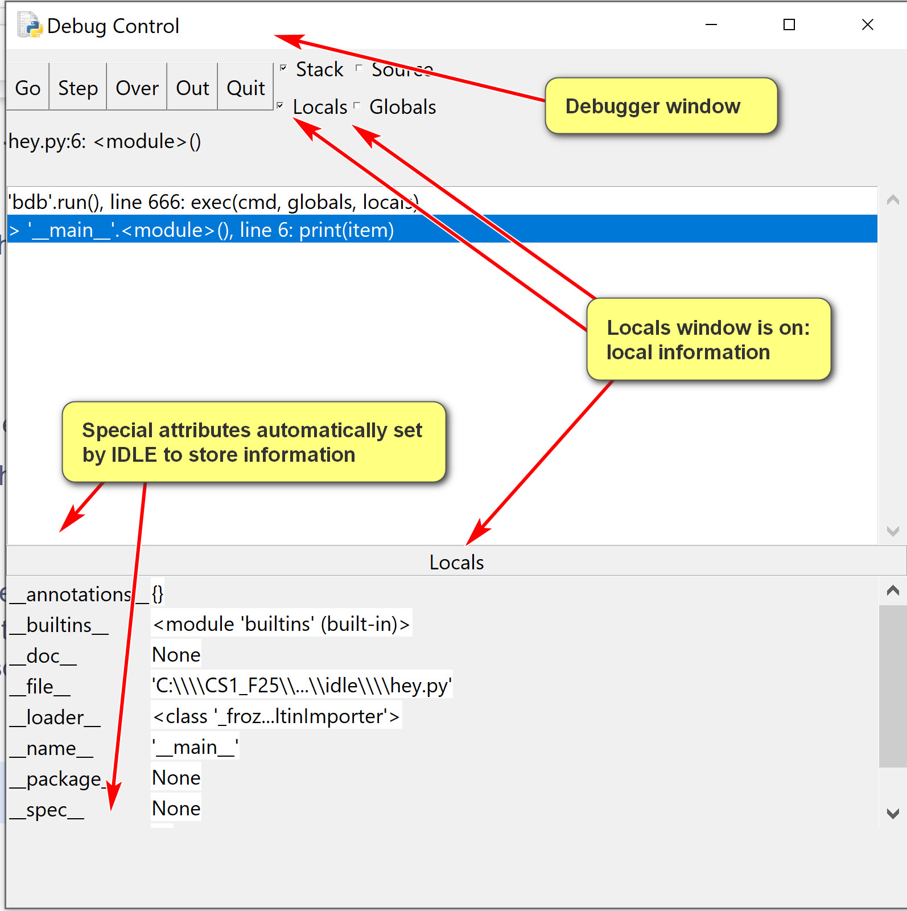Maximize the Debug Control window
Screen dimensions: 907x911
(x=789, y=24)
